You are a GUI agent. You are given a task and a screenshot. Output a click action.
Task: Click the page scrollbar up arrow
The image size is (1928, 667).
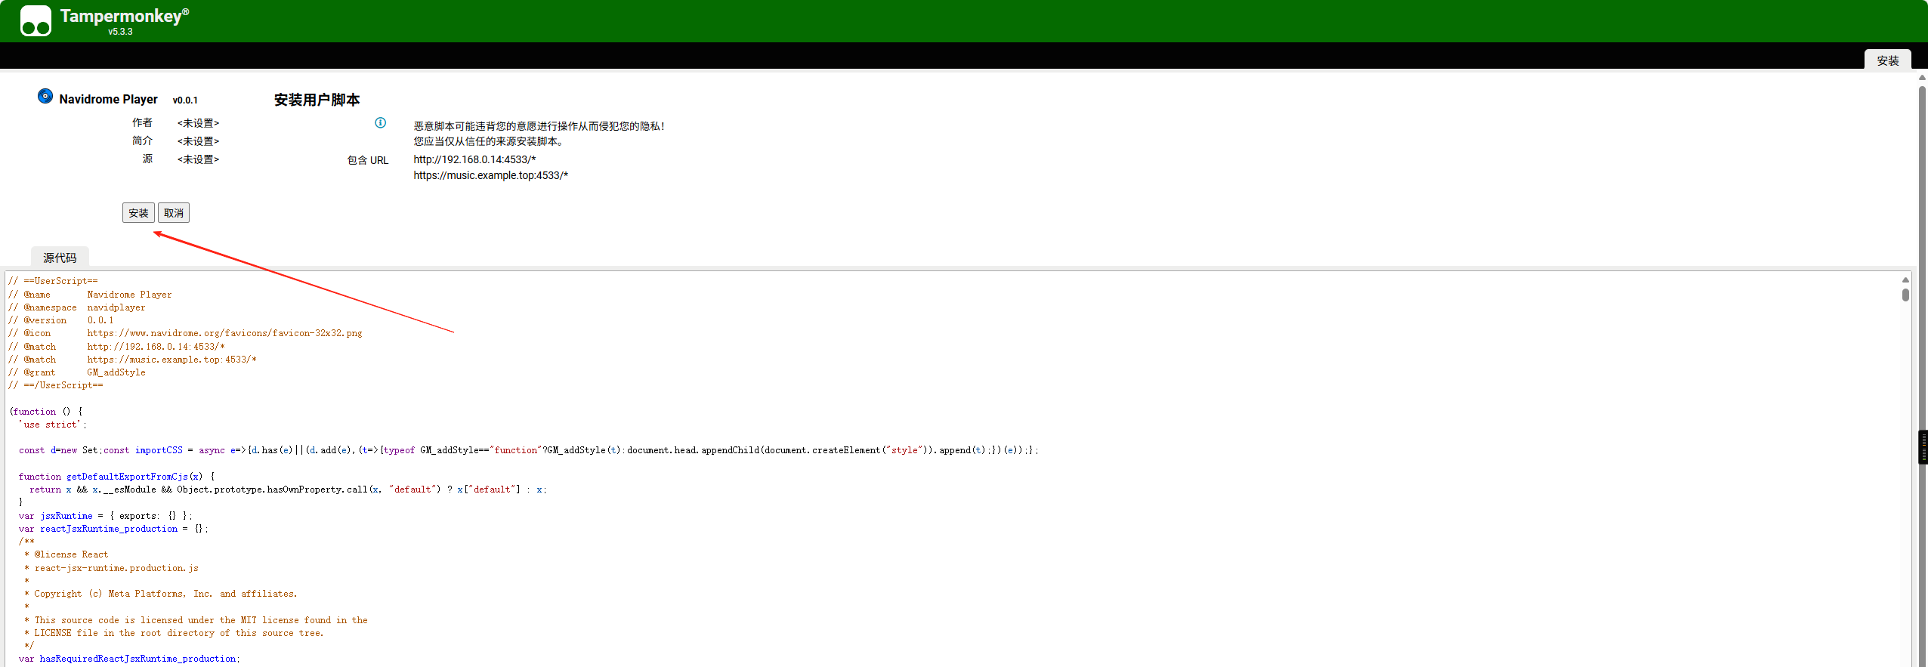pos(1922,77)
